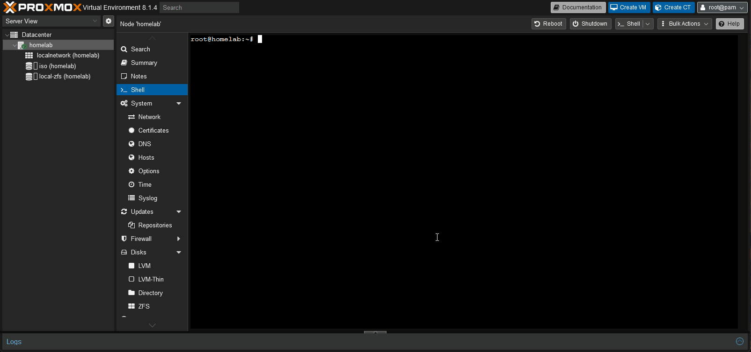Expand the Firewall submenu arrow
This screenshot has width=751, height=352.
pyautogui.click(x=179, y=239)
